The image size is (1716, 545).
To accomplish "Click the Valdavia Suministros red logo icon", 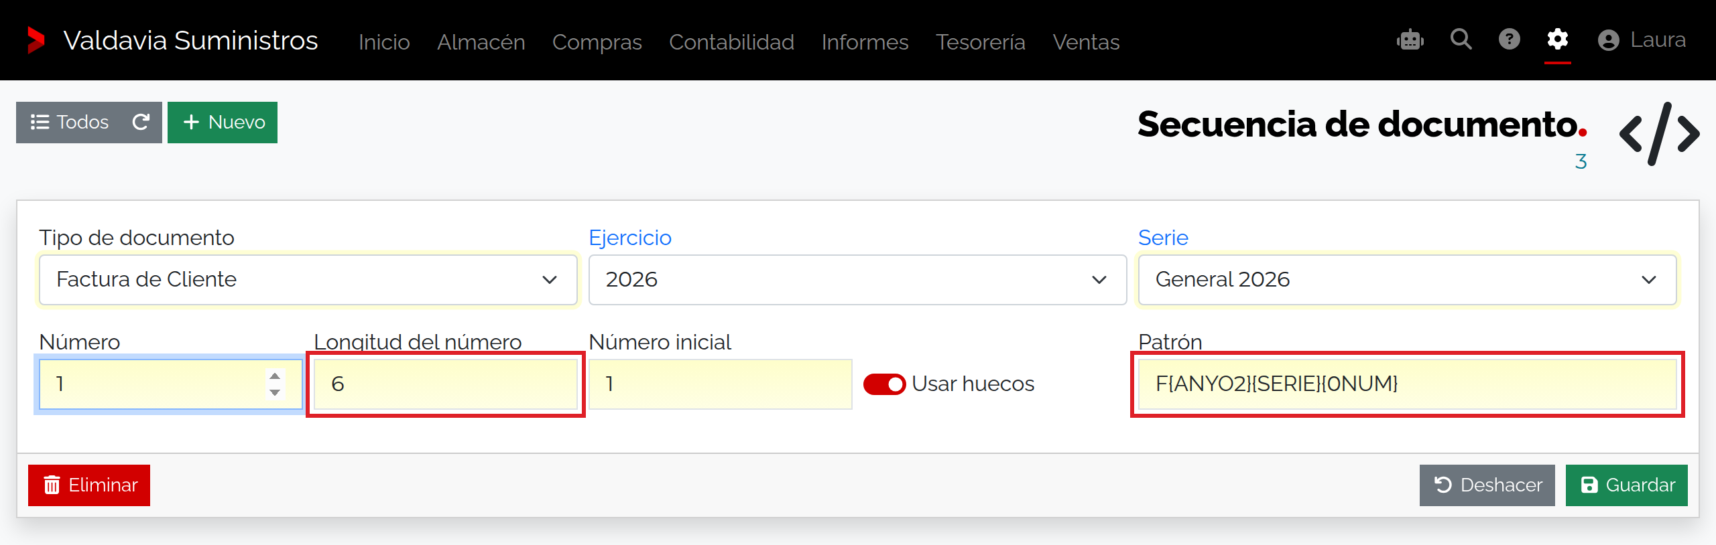I will click(x=36, y=40).
